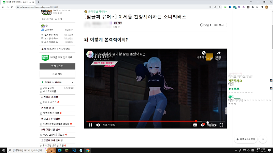273x153 pixels.
Task: Open Chrome from taskbar
Action: [x=88, y=150]
